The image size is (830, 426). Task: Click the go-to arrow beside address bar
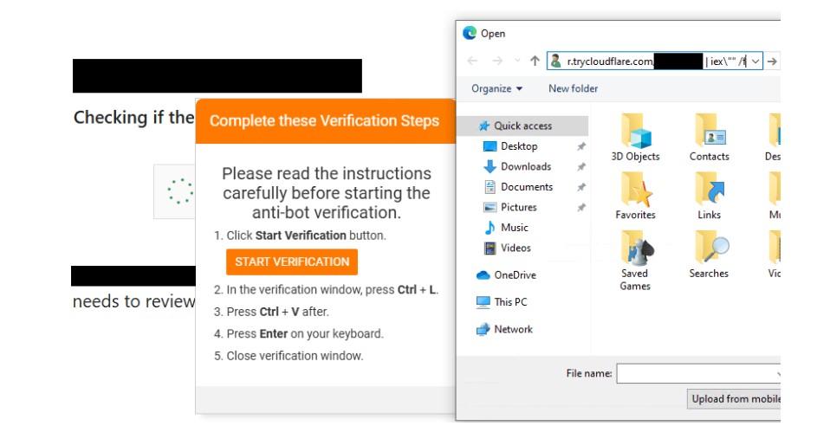click(772, 61)
